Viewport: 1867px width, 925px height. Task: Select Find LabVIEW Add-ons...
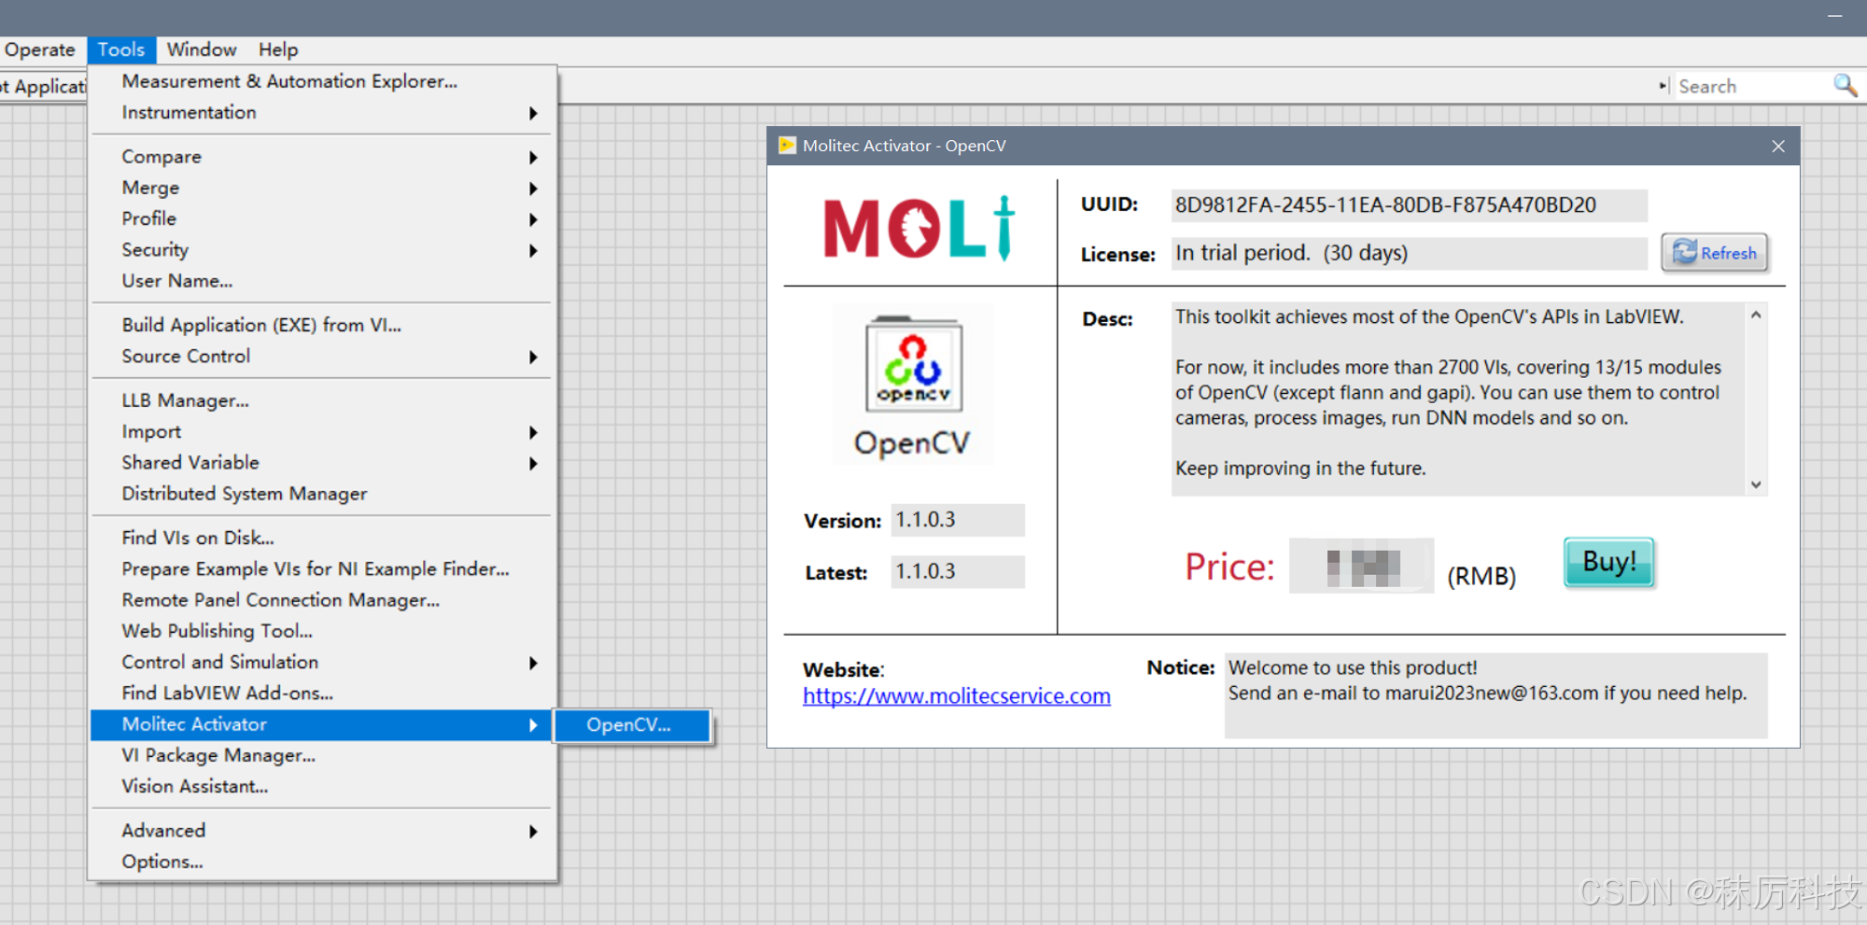(323, 693)
